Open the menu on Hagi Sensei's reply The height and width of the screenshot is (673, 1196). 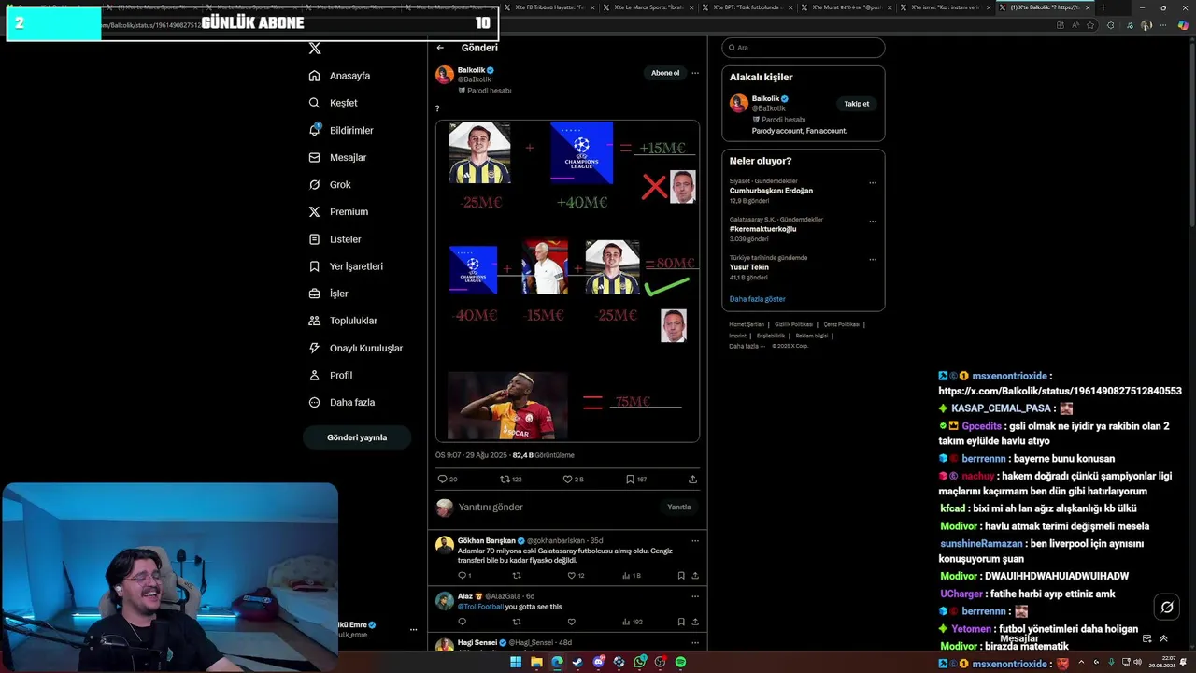(694, 642)
